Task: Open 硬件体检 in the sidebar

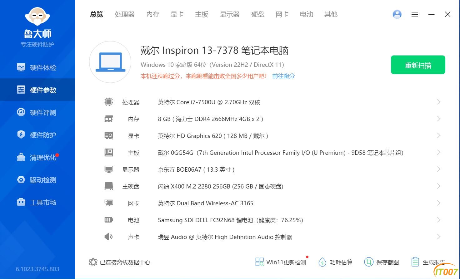Action: click(37, 67)
